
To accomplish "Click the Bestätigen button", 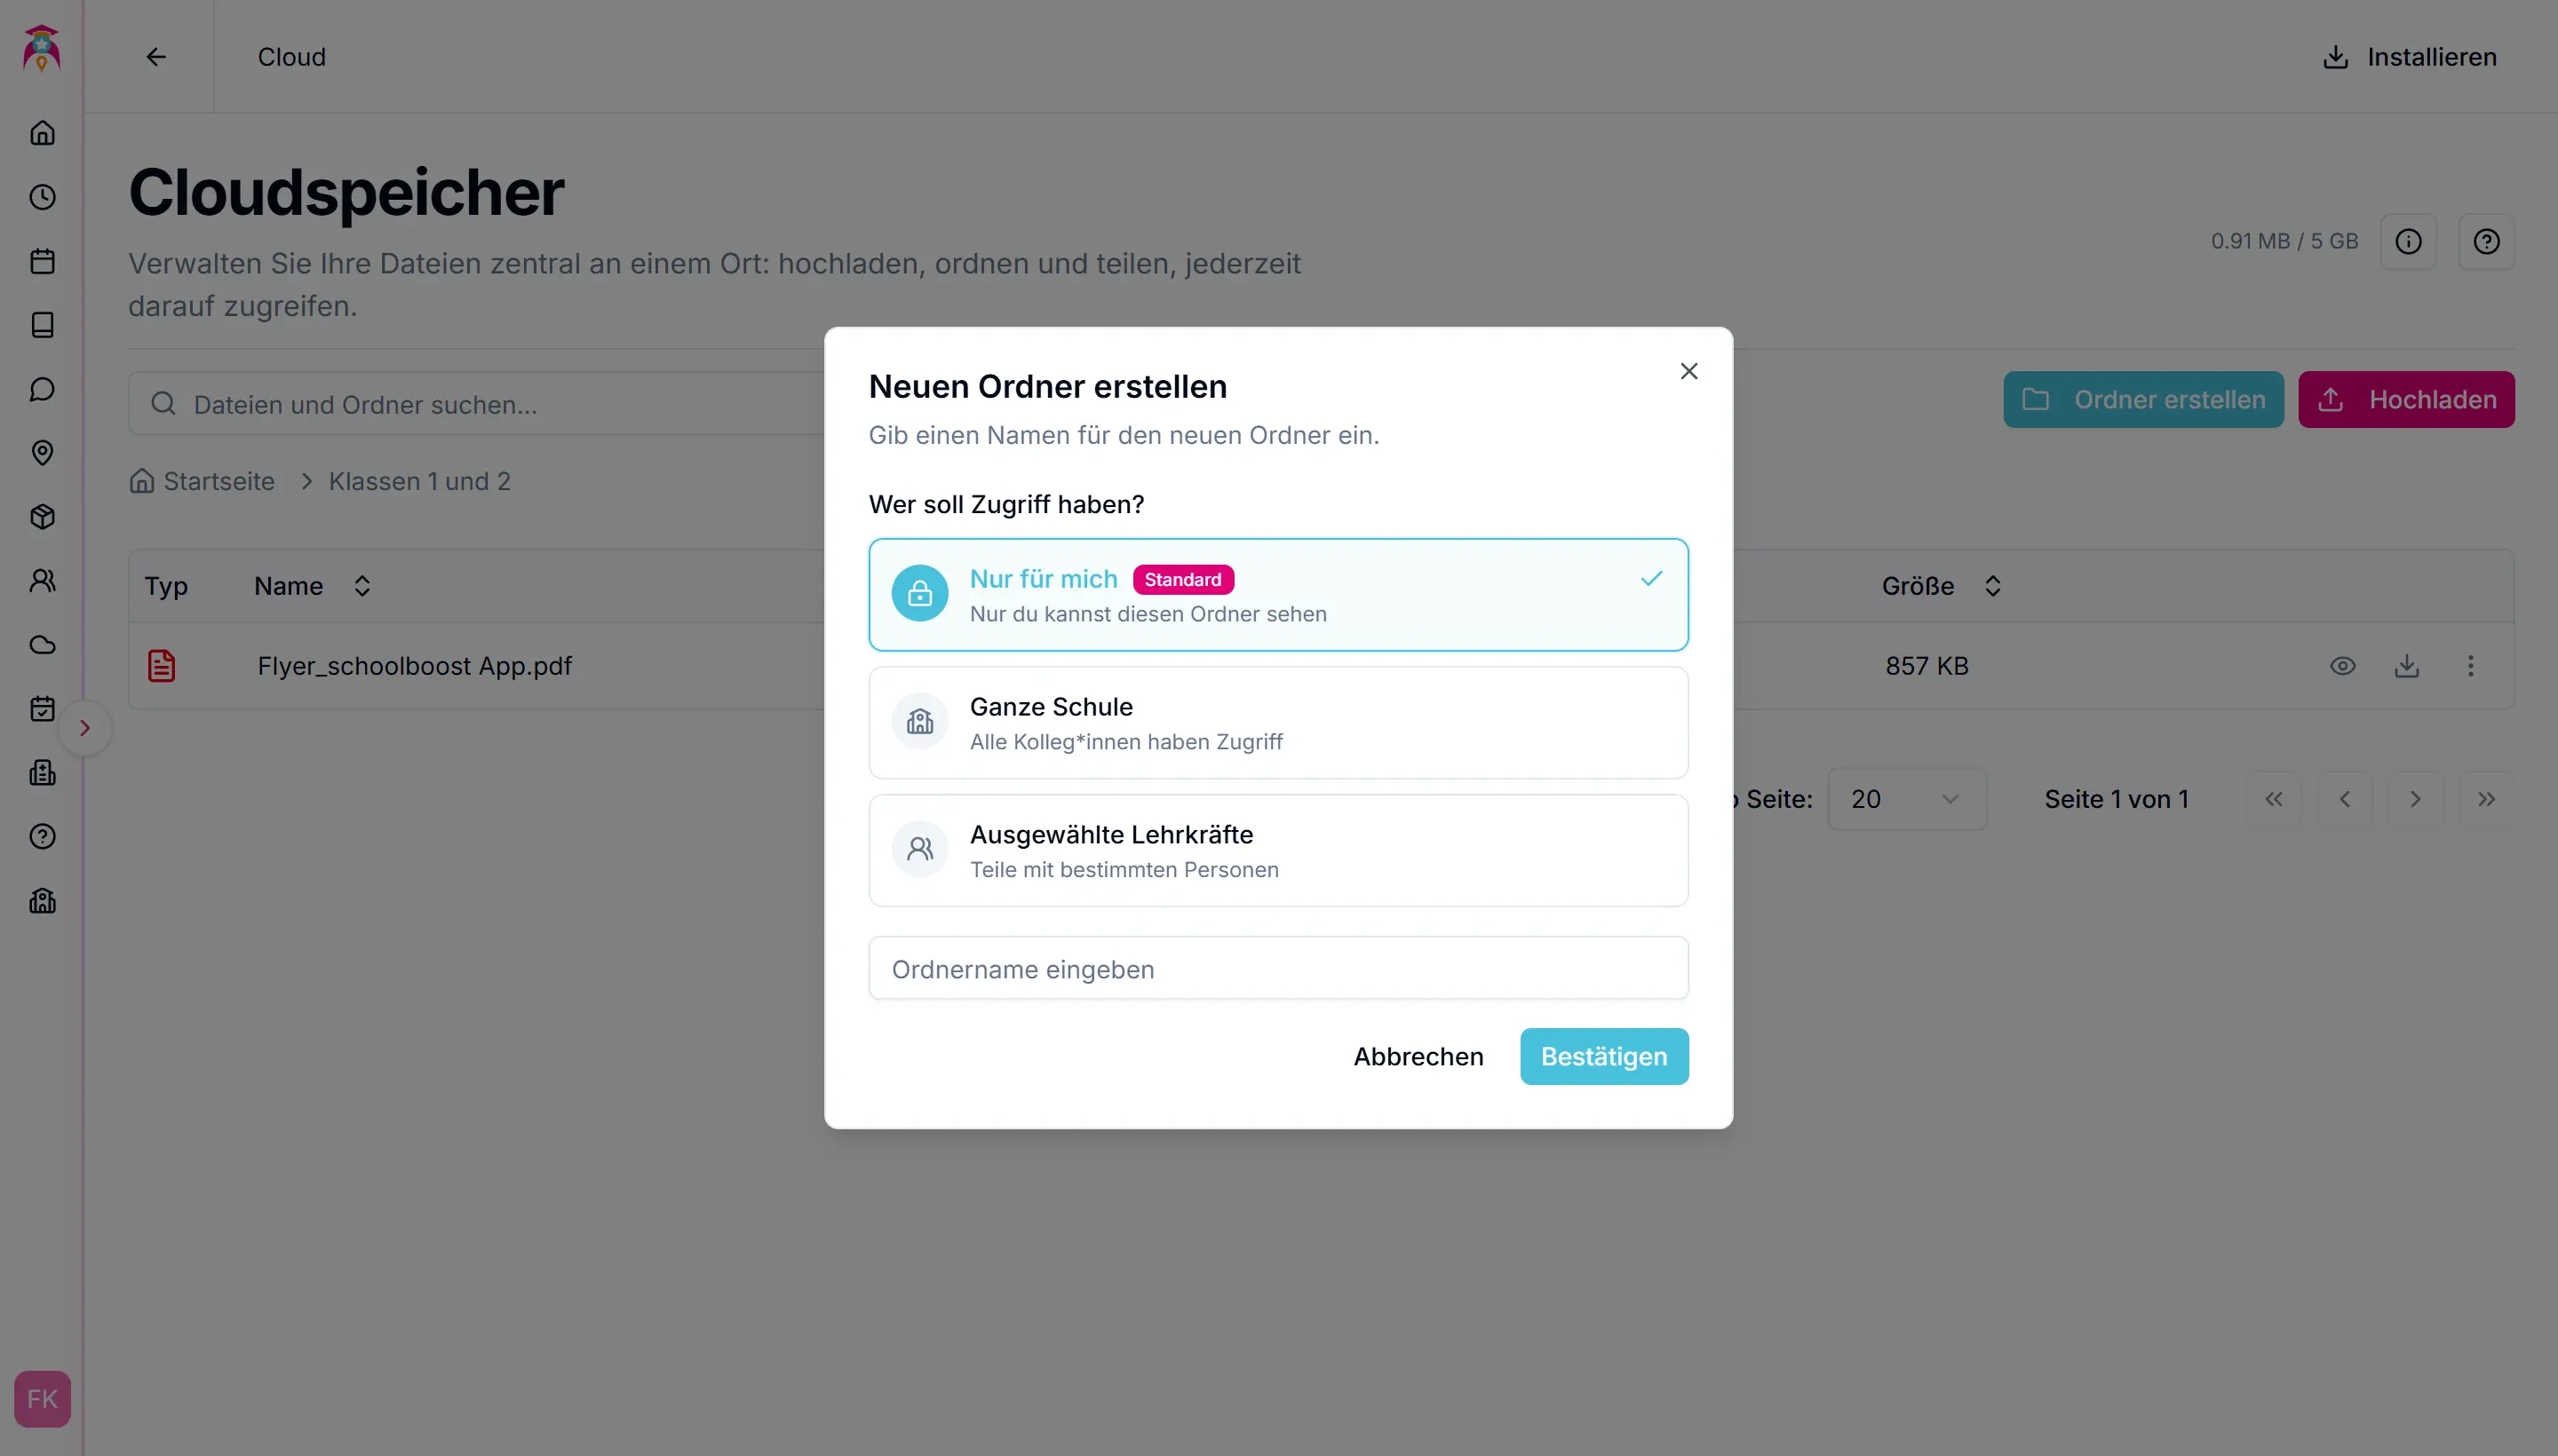I will [x=1603, y=1056].
